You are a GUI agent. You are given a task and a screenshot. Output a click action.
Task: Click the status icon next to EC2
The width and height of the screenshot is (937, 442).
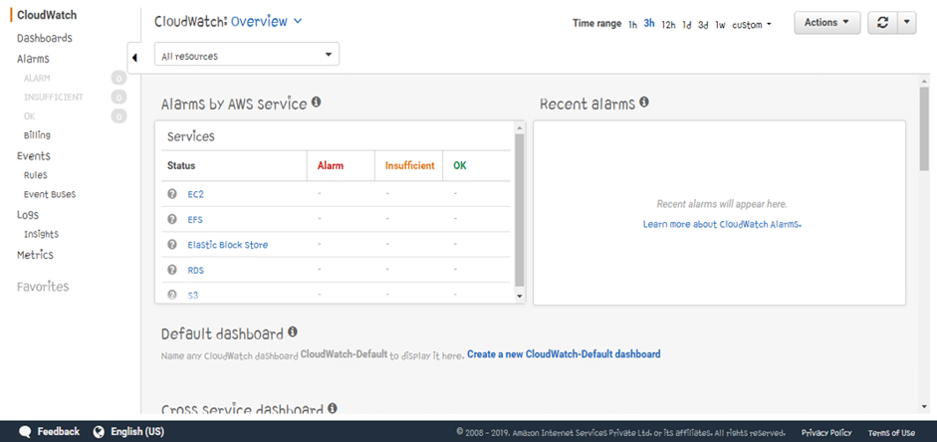pos(172,194)
